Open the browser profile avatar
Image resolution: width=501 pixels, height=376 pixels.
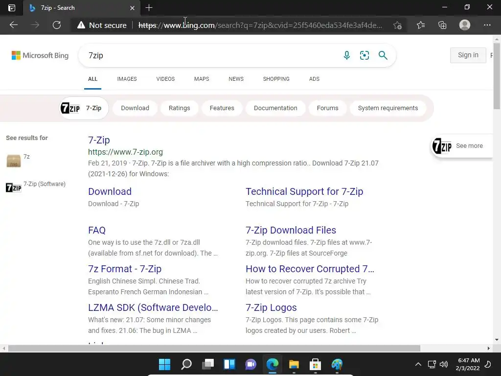[465, 25]
